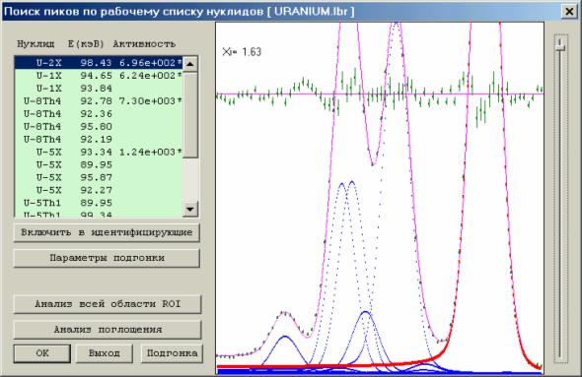The width and height of the screenshot is (582, 377).
Task: Select the U-5Th1 89.95 row
Action: 99,203
